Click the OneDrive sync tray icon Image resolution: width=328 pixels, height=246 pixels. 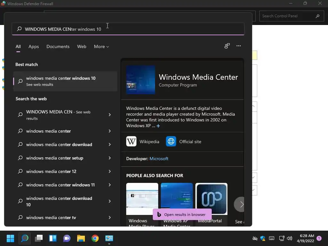tap(255, 238)
